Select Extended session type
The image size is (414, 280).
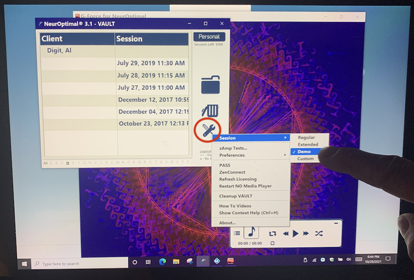pyautogui.click(x=308, y=144)
